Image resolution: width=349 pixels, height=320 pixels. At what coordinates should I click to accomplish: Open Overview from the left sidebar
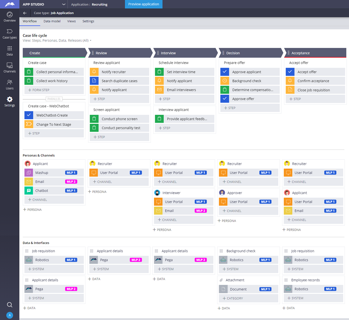pos(10,17)
